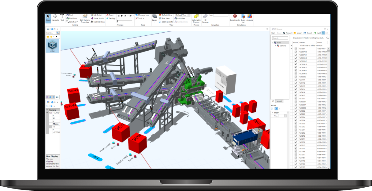Open the IO Browser from ribbon
The width and height of the screenshot is (372, 191).
tap(206, 18)
